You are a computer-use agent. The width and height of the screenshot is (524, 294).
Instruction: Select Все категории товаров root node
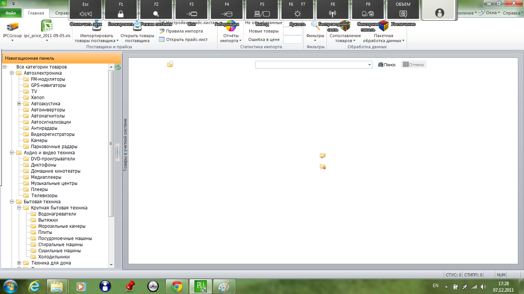point(41,67)
